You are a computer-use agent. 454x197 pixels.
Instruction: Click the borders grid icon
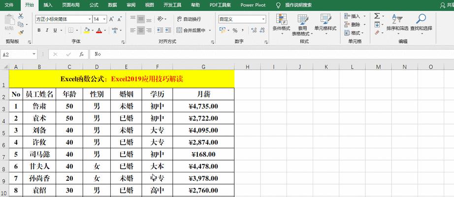[70, 30]
